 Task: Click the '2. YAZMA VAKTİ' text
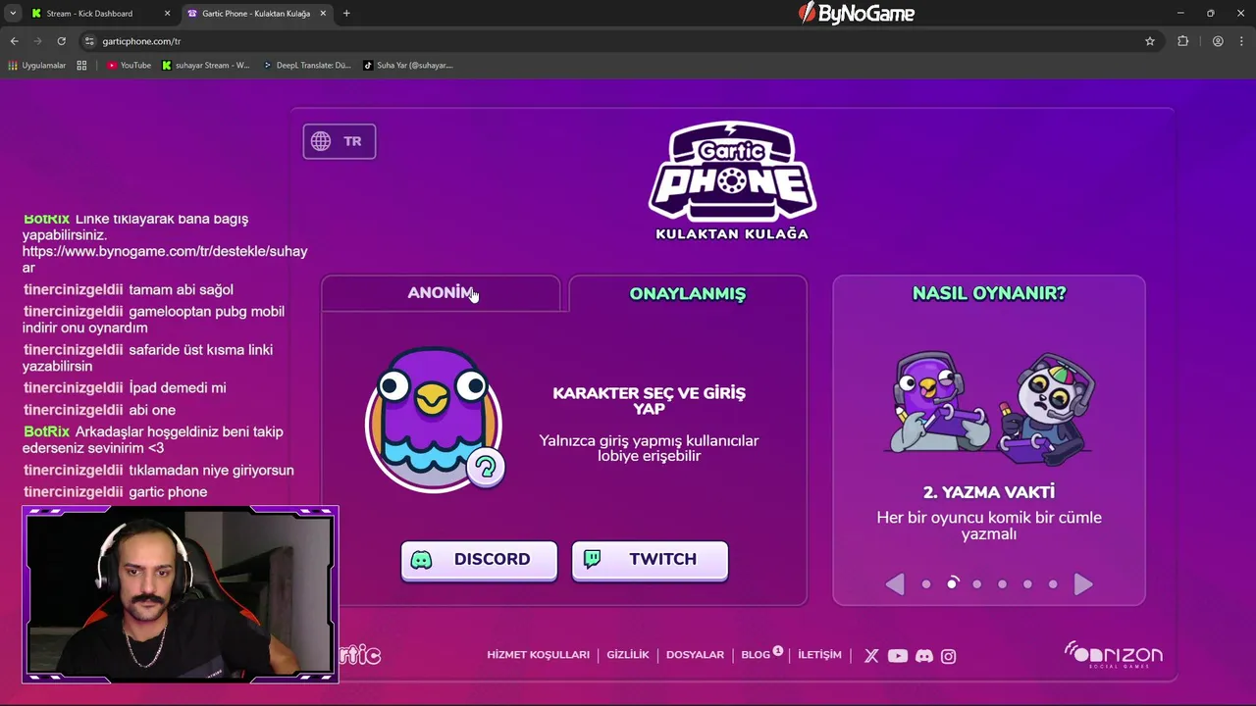(989, 492)
